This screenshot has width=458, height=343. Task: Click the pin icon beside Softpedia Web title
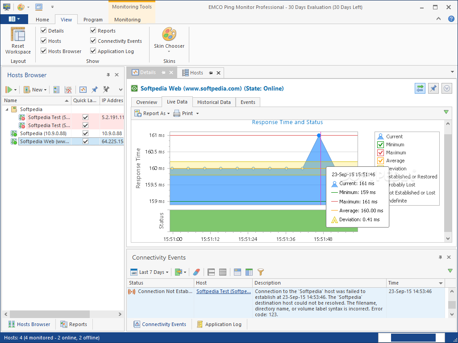pos(433,88)
